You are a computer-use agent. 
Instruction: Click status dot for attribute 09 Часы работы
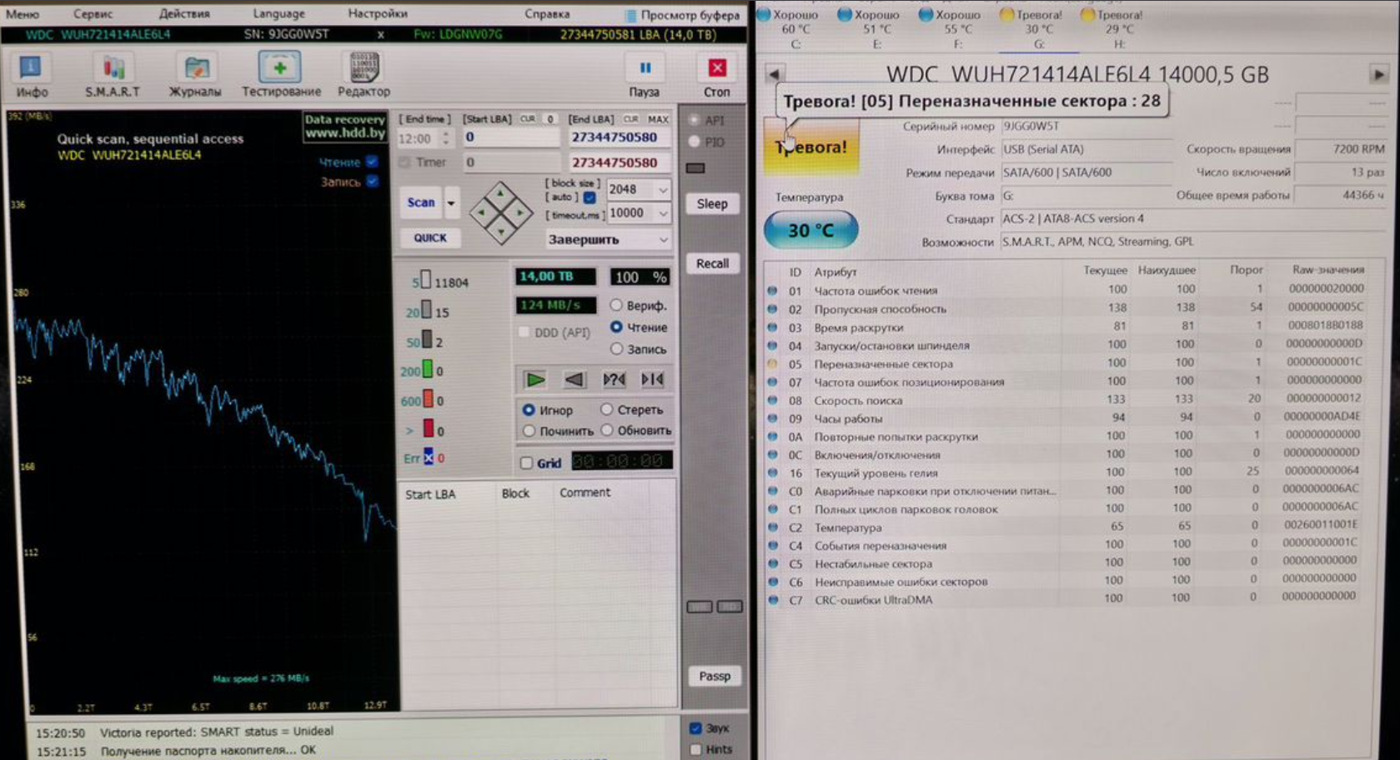pyautogui.click(x=772, y=418)
